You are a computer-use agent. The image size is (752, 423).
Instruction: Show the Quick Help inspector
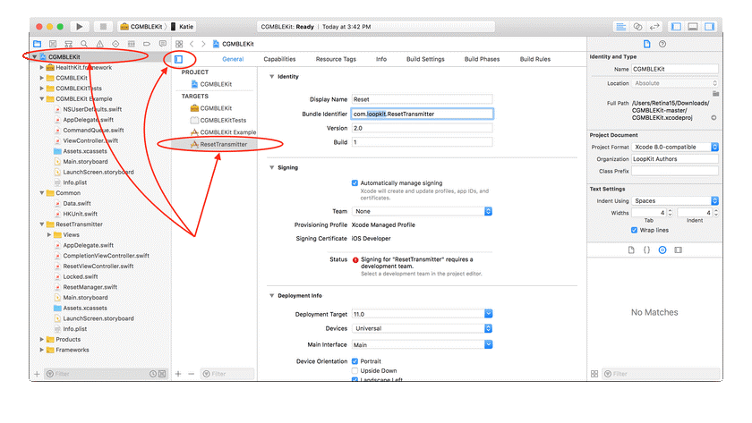click(662, 44)
